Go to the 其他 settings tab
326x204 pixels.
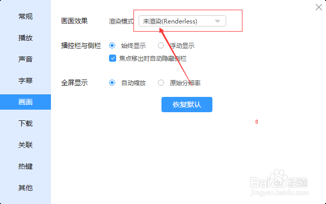tap(25, 188)
